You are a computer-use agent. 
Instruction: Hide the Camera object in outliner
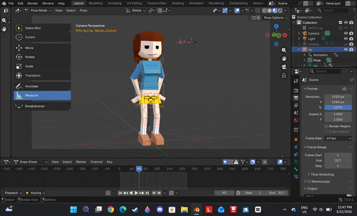coord(346,33)
